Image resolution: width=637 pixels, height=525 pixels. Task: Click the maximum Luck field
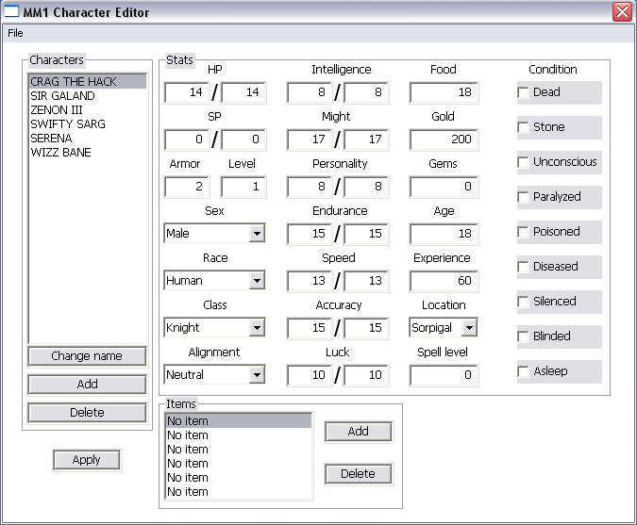coord(366,375)
